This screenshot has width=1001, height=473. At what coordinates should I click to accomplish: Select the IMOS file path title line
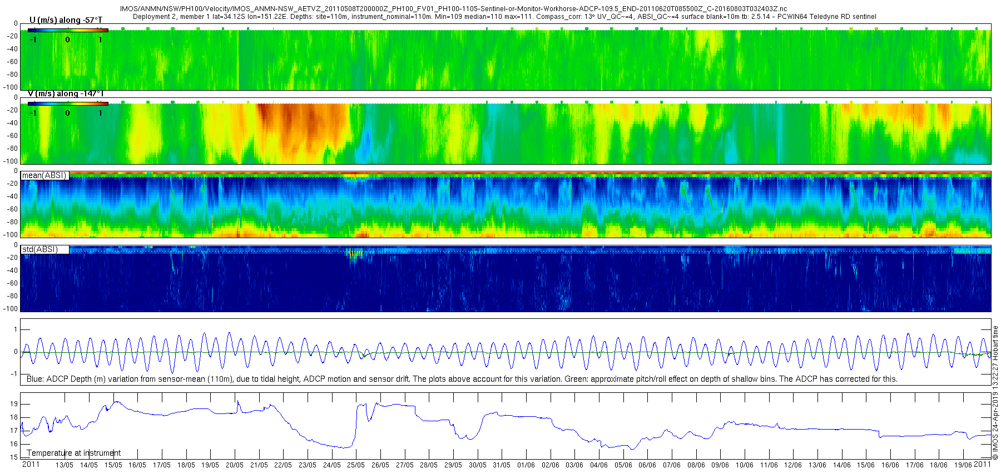tap(453, 9)
